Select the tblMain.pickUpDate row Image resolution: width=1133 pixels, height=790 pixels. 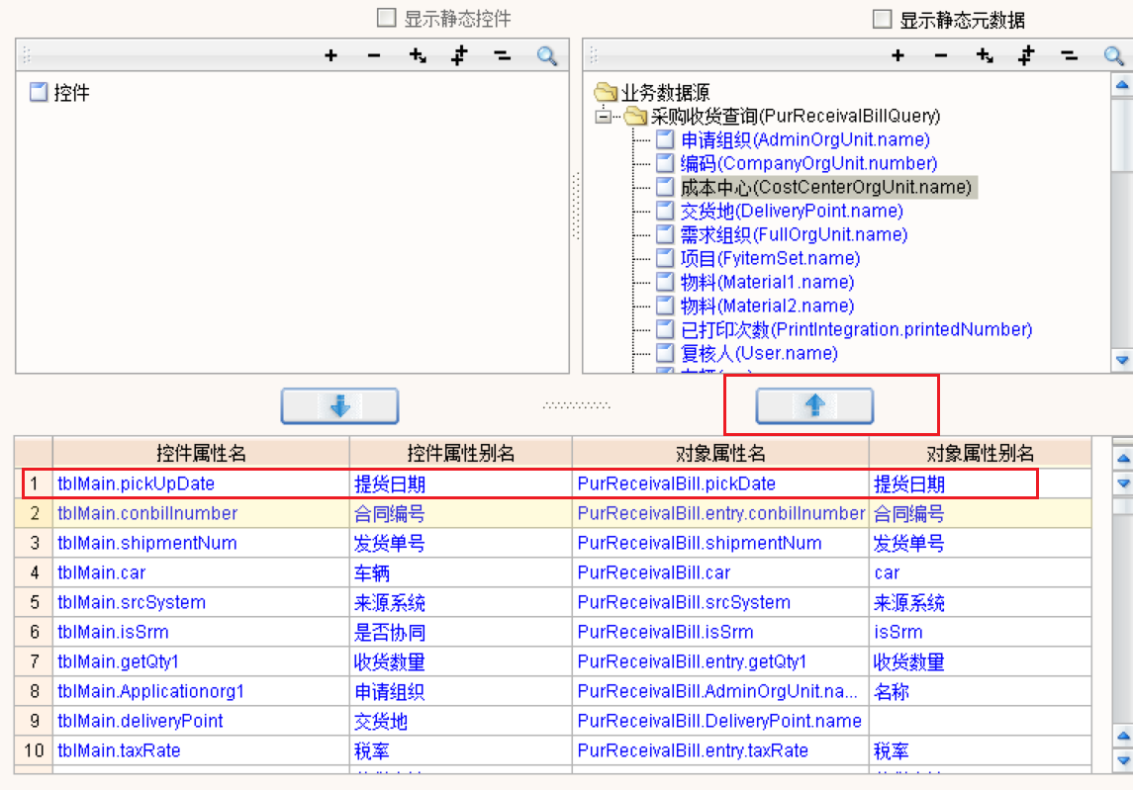tap(137, 483)
